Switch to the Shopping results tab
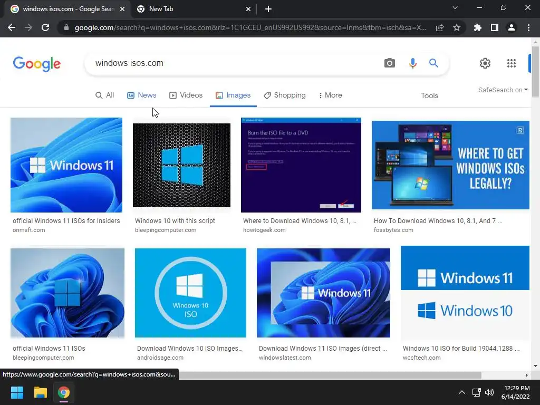The width and height of the screenshot is (540, 405). click(x=284, y=95)
